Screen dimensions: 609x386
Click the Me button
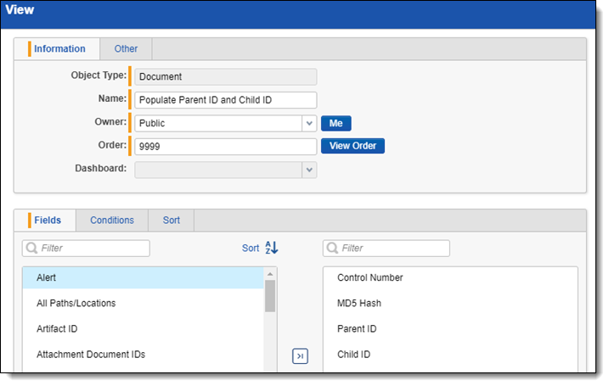tap(336, 123)
